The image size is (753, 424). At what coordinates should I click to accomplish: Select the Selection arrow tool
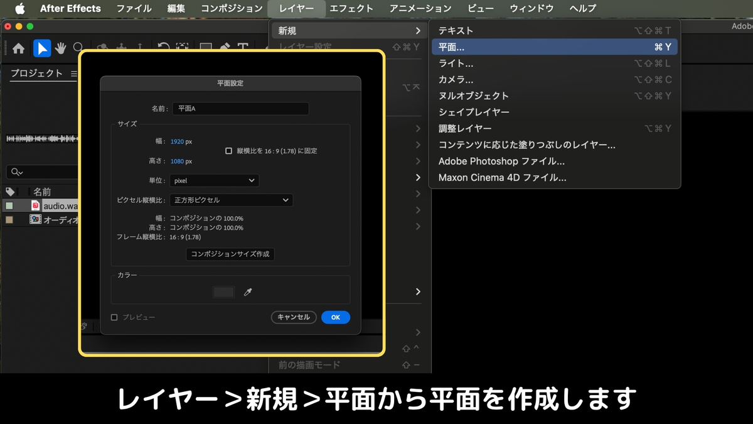(x=42, y=48)
